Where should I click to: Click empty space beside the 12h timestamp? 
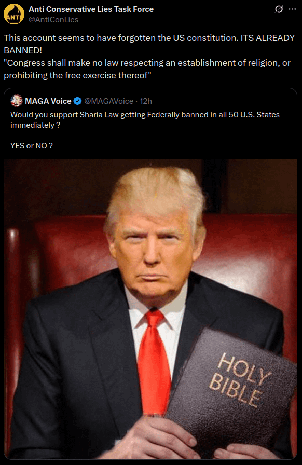[x=223, y=101]
